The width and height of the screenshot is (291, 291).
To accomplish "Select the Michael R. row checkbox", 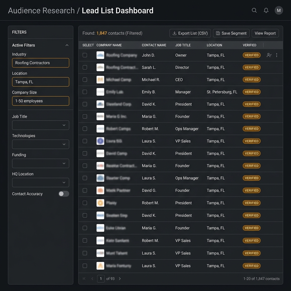I will click(x=85, y=80).
